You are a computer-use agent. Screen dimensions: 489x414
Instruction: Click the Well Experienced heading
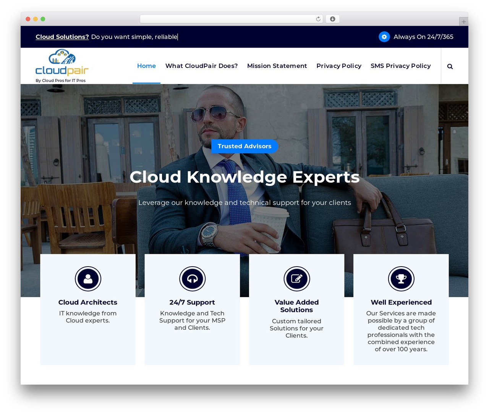(401, 302)
